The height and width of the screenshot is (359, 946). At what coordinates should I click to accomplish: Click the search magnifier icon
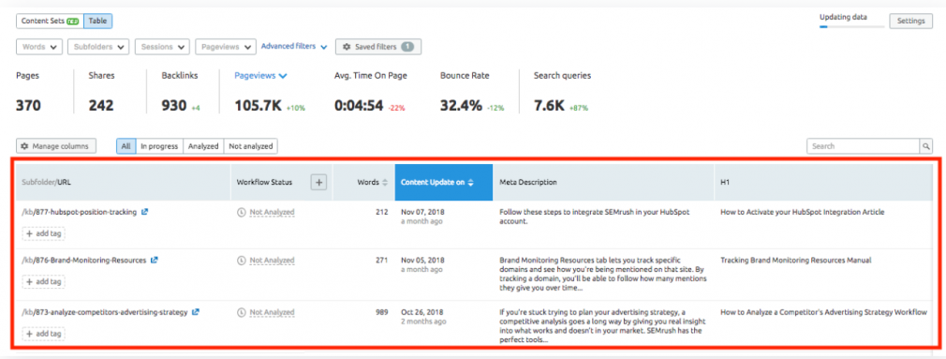924,146
